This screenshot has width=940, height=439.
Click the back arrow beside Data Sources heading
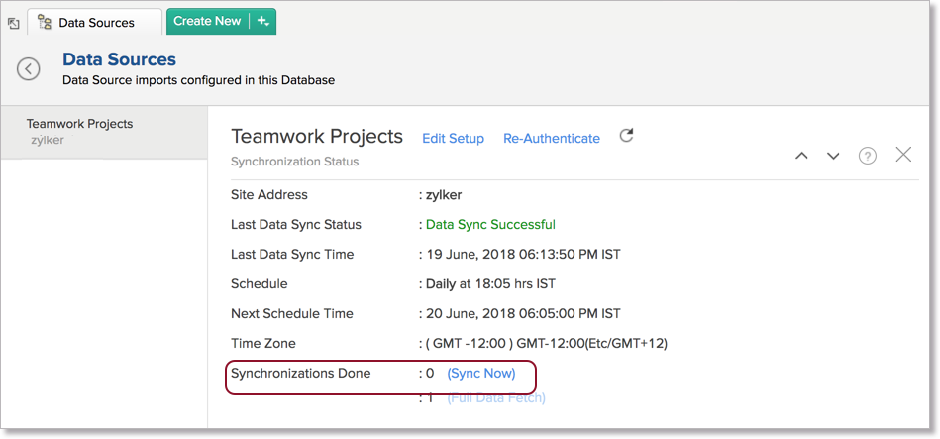point(28,69)
